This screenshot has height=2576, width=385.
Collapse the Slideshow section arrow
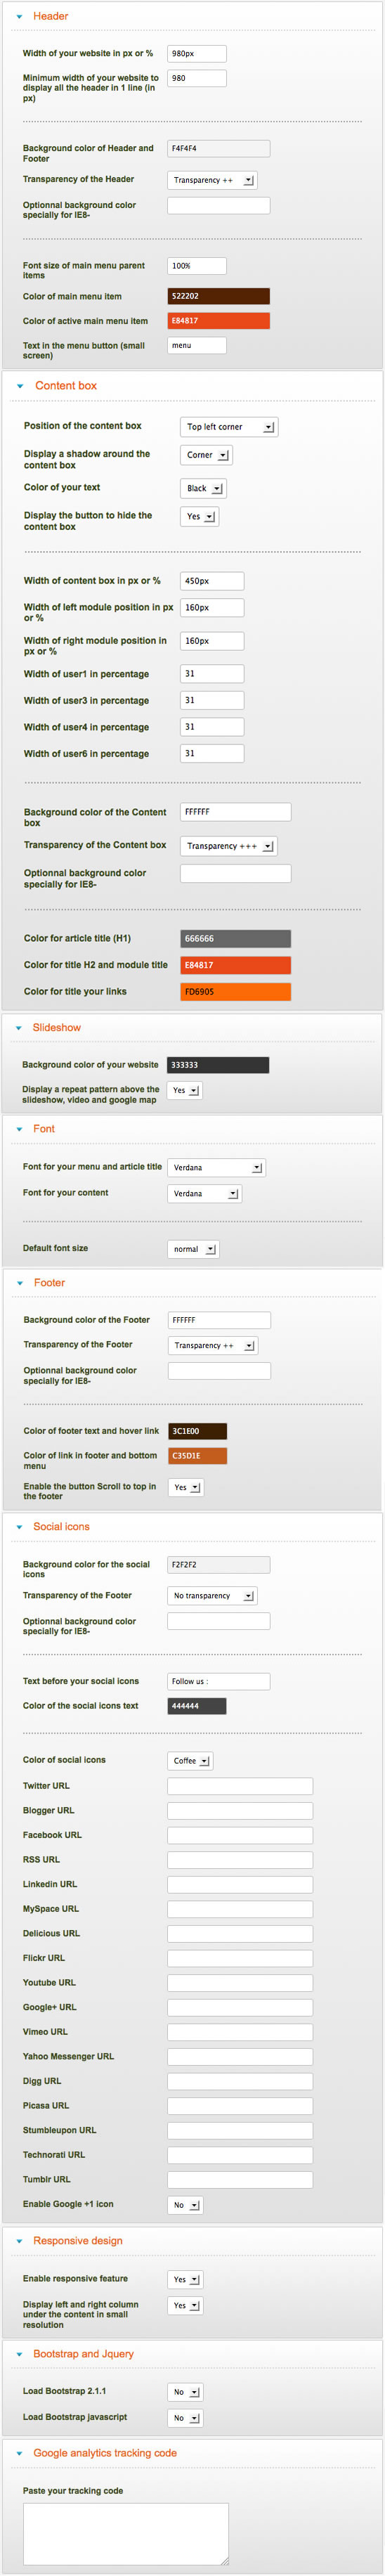pos(18,1028)
